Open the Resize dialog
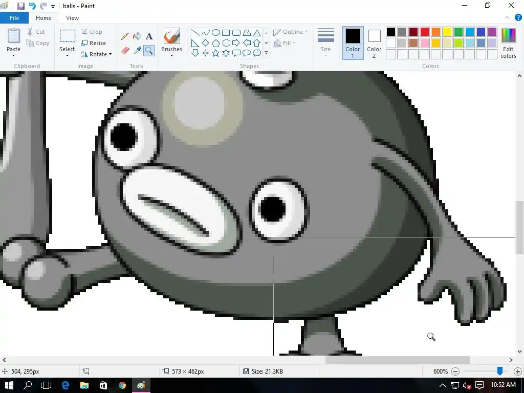 [94, 43]
